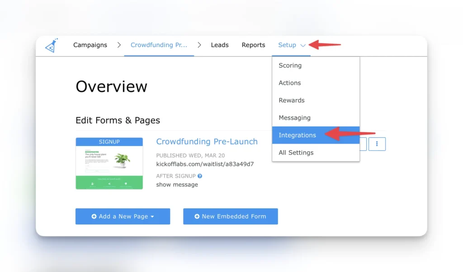Choose Rewards in the Setup menu
The image size is (463, 272).
(x=316, y=100)
